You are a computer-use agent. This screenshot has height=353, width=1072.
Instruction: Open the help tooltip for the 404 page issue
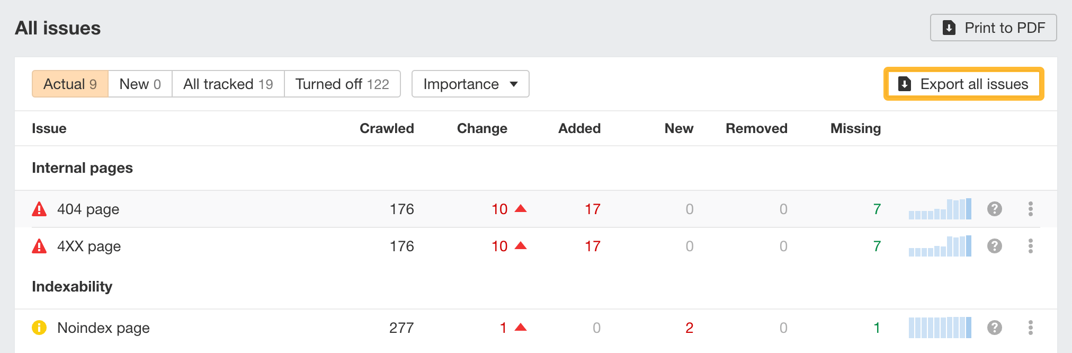click(995, 209)
